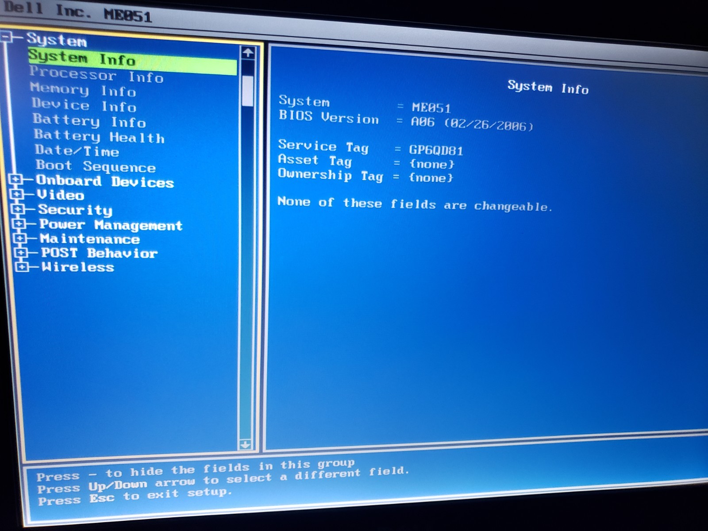Click the scroll down arrow
Screen dimensions: 708x531
point(245,444)
